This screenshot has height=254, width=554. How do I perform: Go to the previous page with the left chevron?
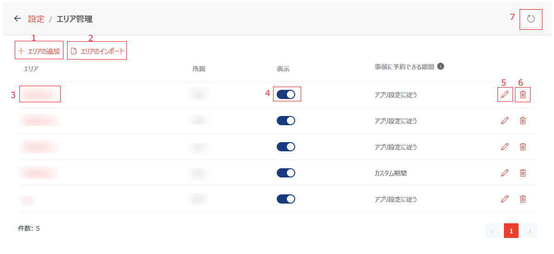(493, 231)
